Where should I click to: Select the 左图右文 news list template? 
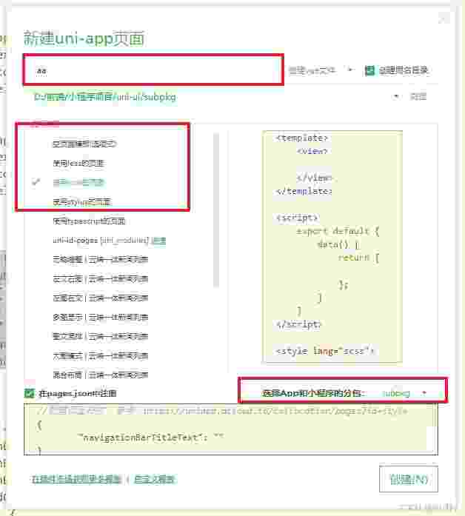point(101,298)
